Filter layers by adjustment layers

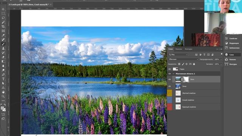[200, 54]
